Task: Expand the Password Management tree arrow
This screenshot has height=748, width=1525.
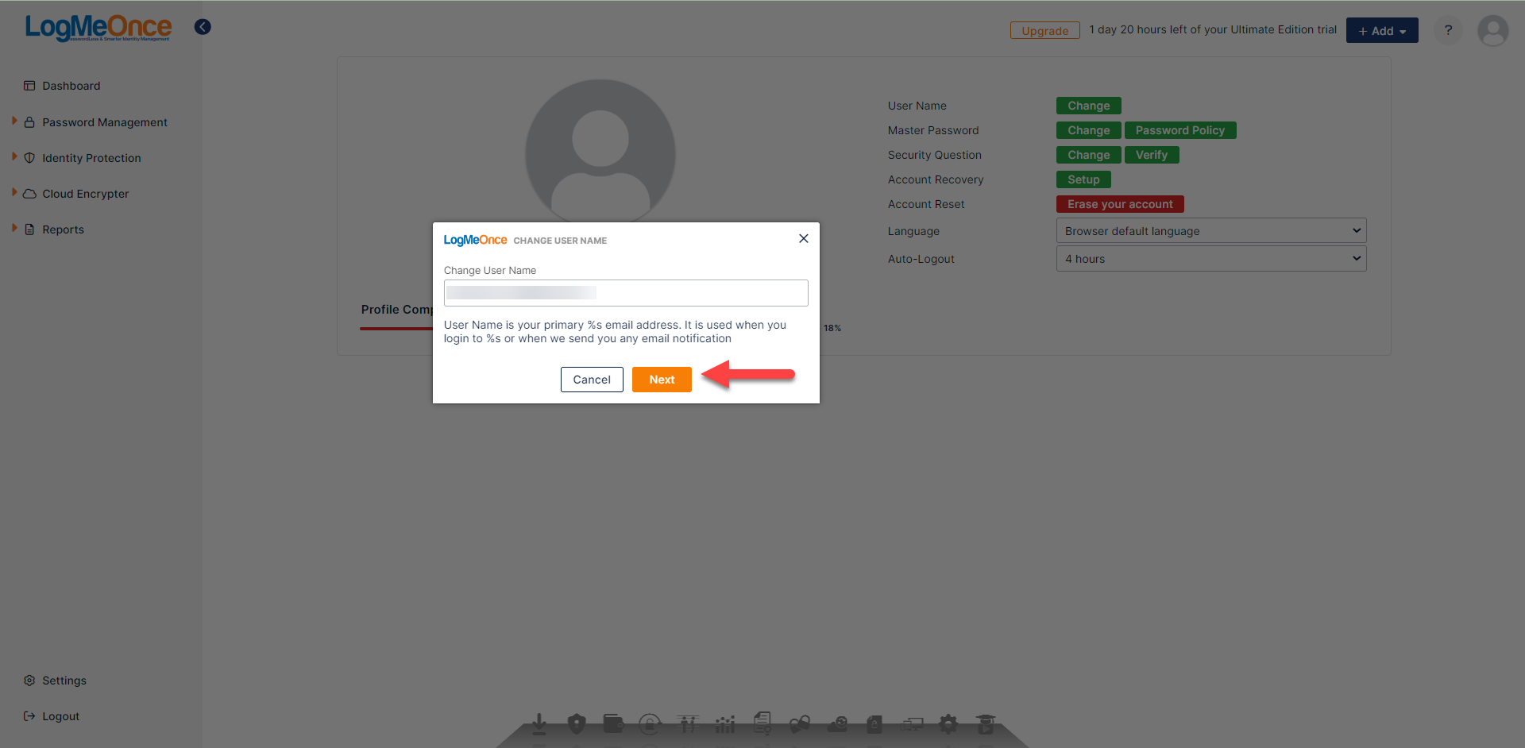Action: 14,121
